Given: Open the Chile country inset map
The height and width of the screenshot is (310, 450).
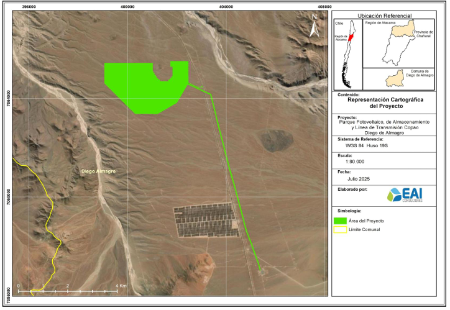Looking at the screenshot, I should [x=347, y=55].
